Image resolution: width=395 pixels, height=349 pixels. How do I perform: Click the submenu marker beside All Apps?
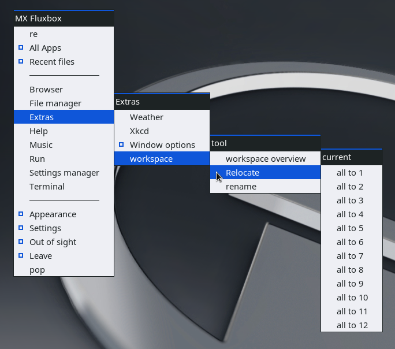(x=21, y=47)
